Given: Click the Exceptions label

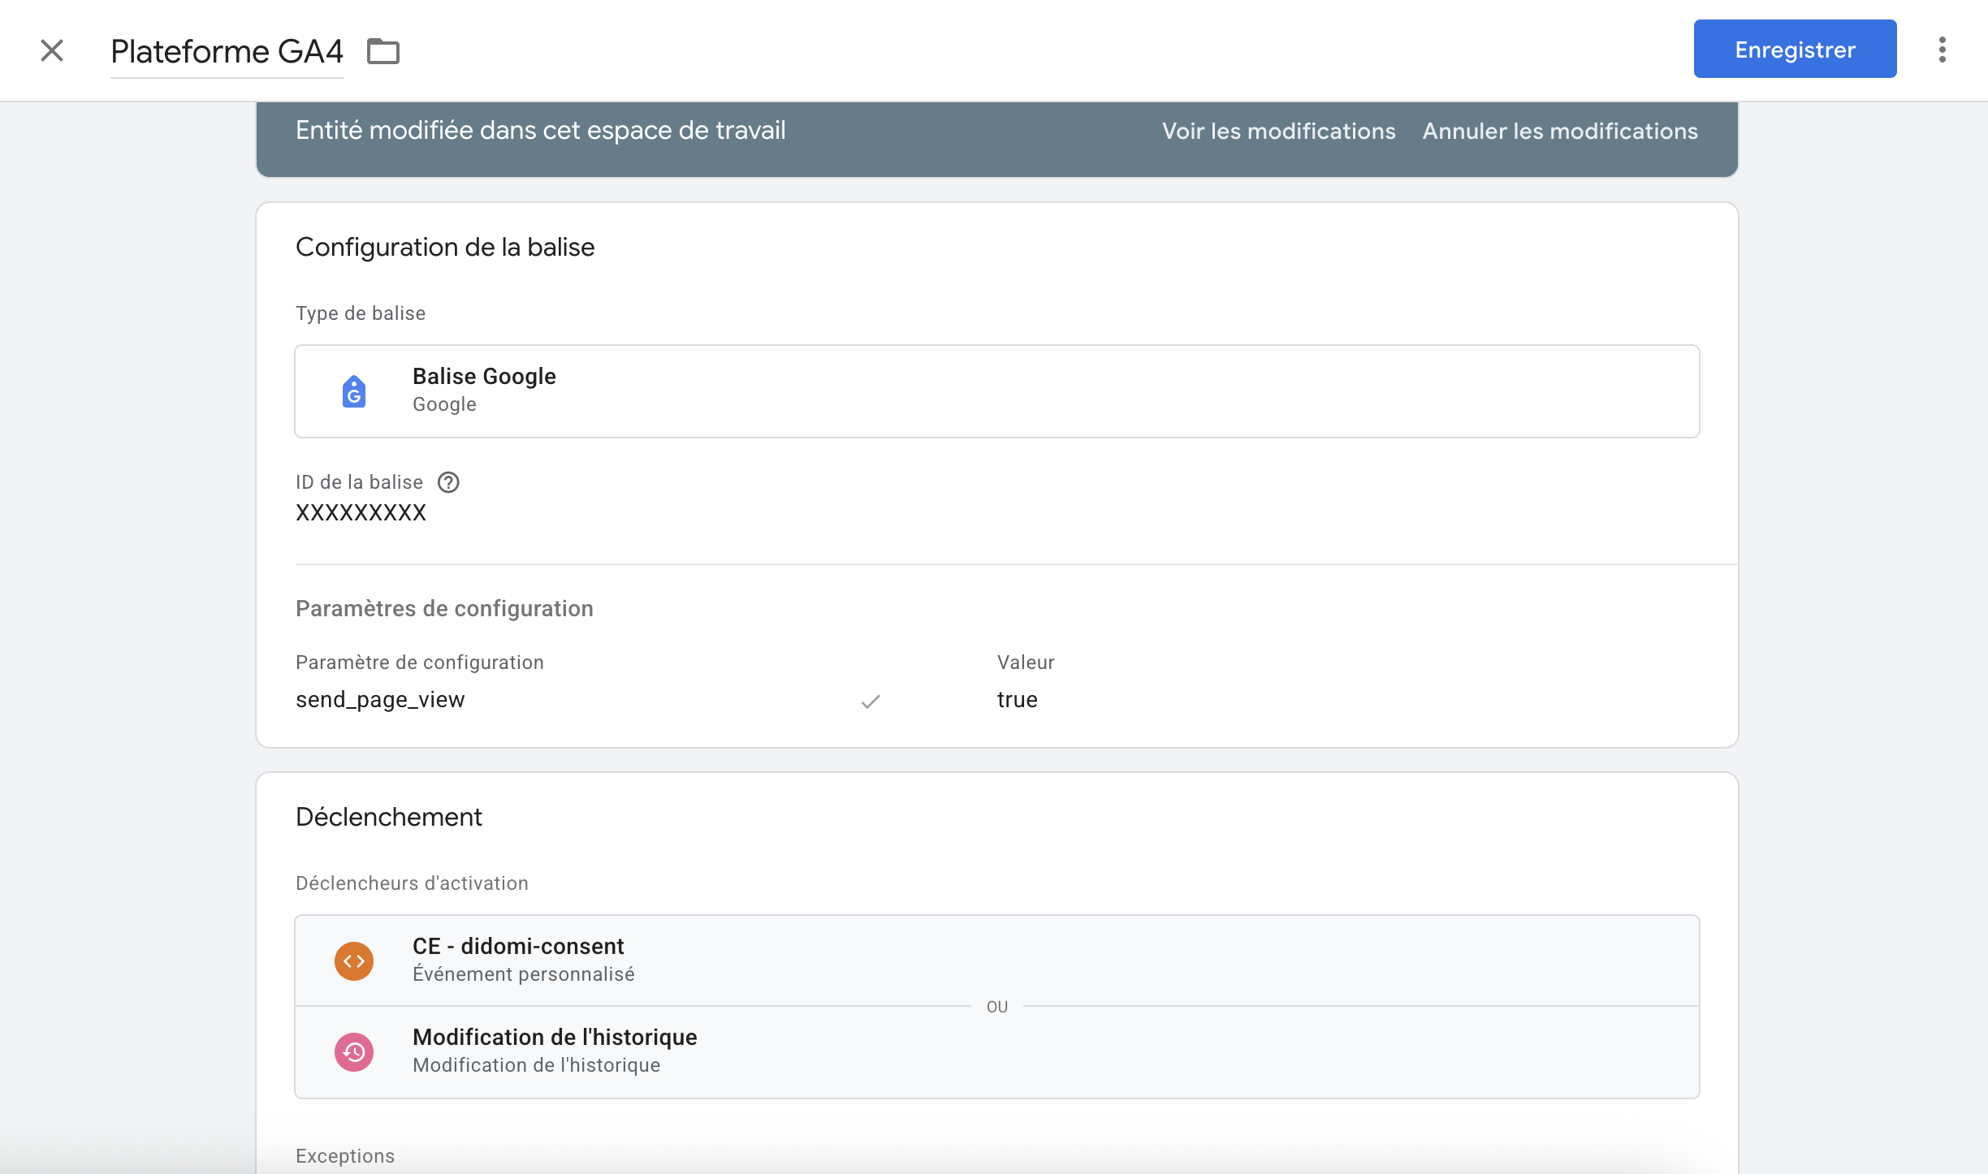Looking at the screenshot, I should 345,1155.
